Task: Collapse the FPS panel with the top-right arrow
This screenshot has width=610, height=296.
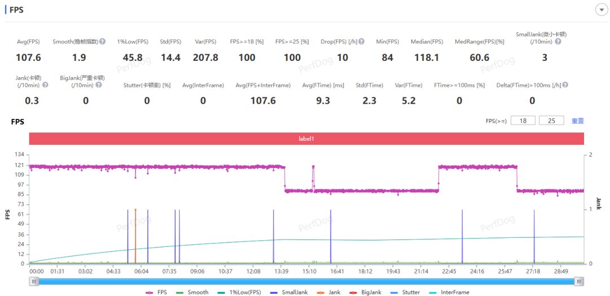Action: pyautogui.click(x=600, y=10)
